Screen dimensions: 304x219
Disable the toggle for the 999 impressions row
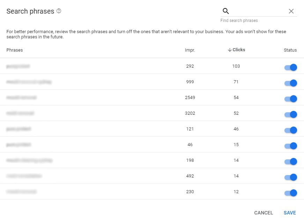click(291, 83)
